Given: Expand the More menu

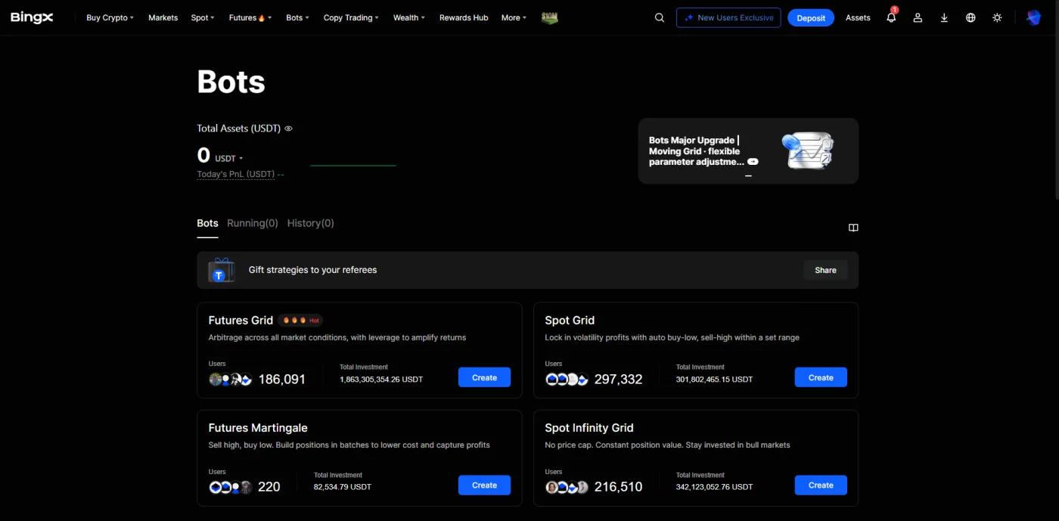Looking at the screenshot, I should click(x=514, y=17).
